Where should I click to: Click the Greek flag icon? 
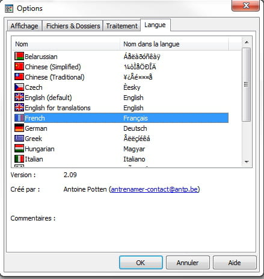[19, 139]
